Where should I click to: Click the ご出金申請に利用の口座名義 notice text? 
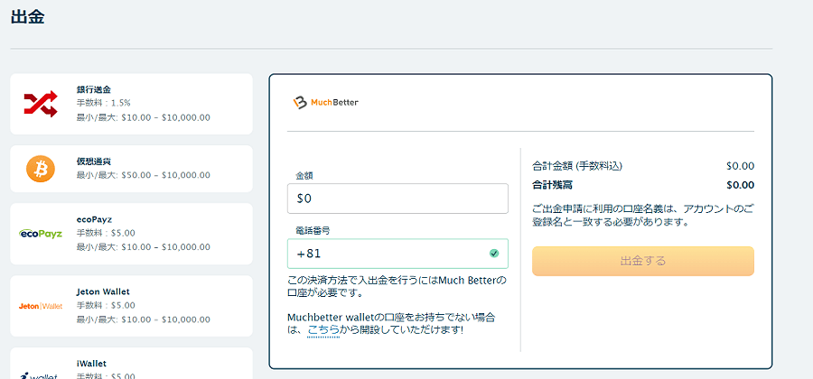643,216
